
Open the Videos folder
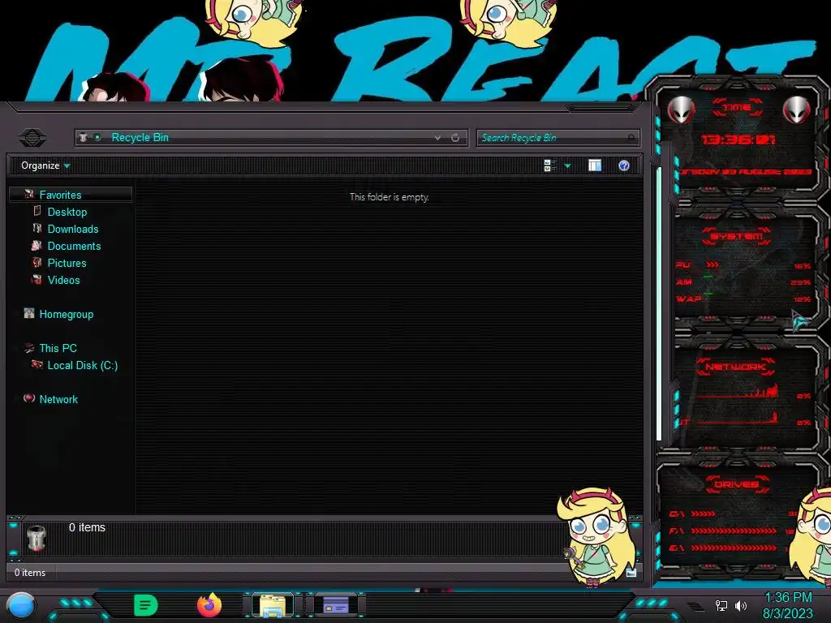pos(63,280)
